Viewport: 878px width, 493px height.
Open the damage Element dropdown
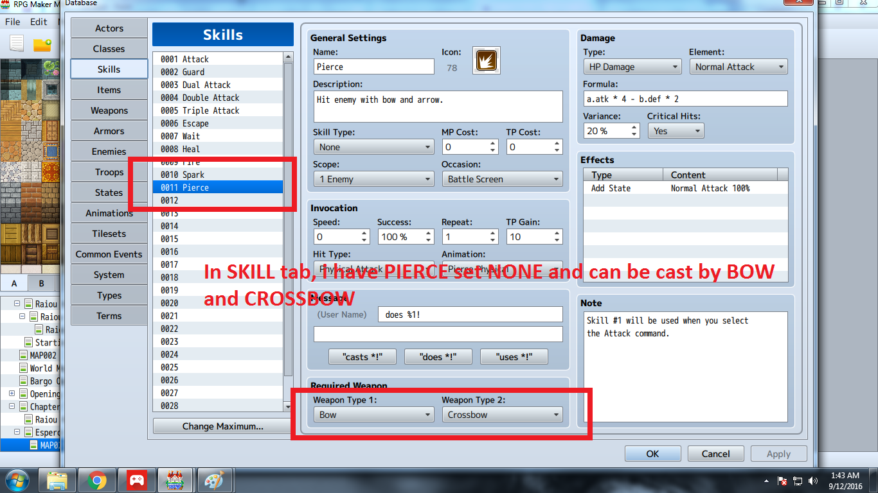(739, 67)
